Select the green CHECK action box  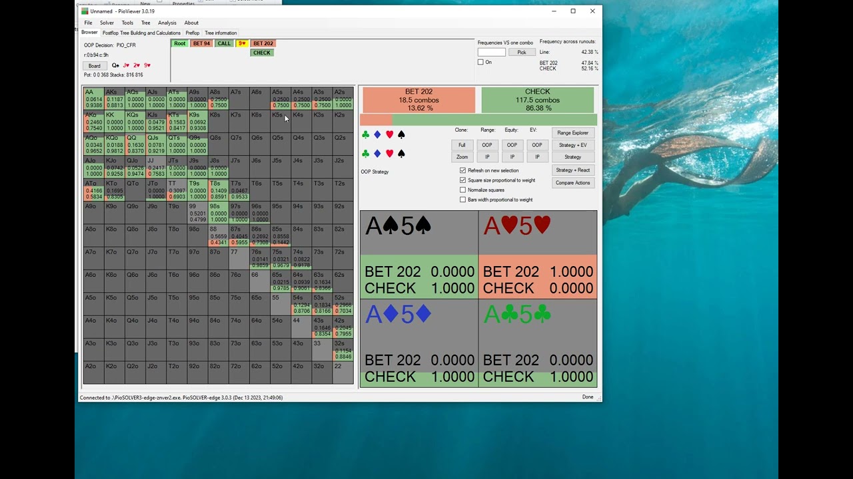(538, 100)
